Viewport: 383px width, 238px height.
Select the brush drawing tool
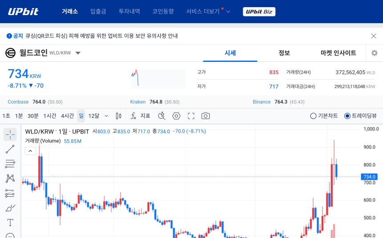(10, 208)
